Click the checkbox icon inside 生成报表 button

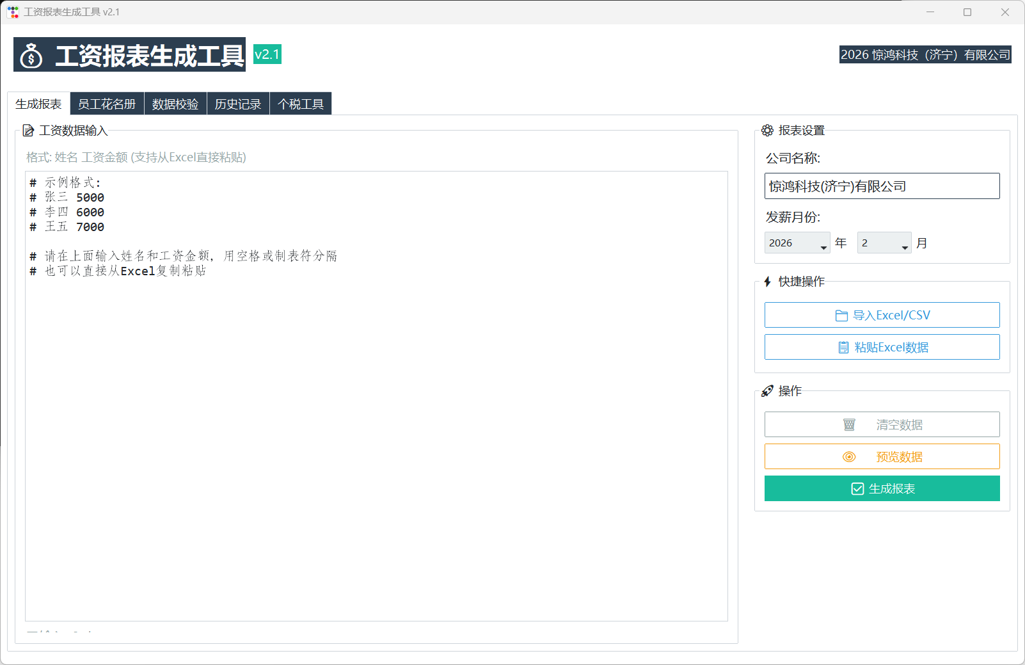[x=857, y=488]
